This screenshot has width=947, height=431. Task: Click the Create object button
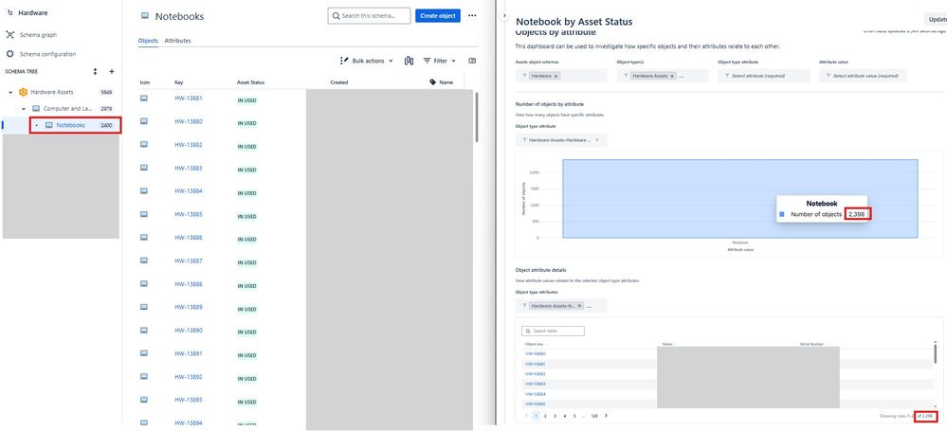[438, 16]
